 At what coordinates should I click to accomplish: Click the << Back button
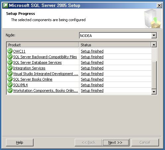88,142
